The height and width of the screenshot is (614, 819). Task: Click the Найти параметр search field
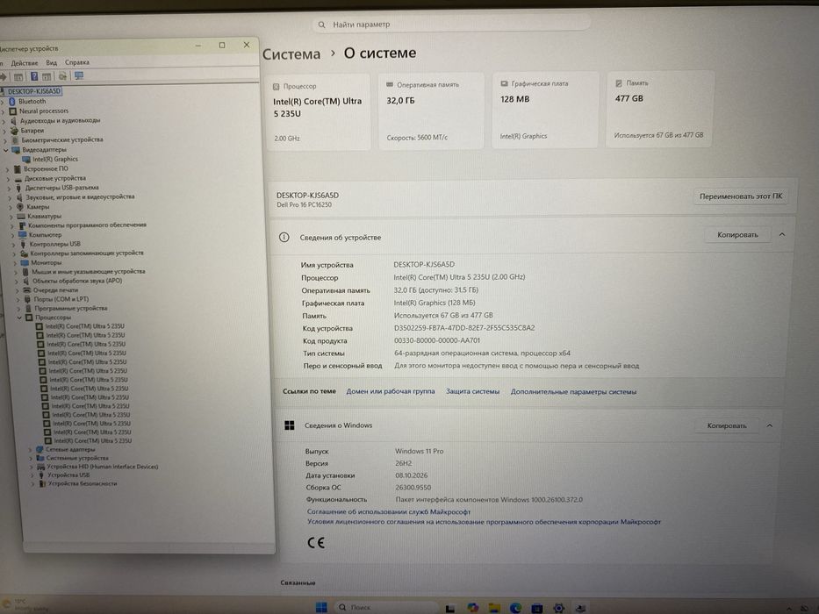452,24
